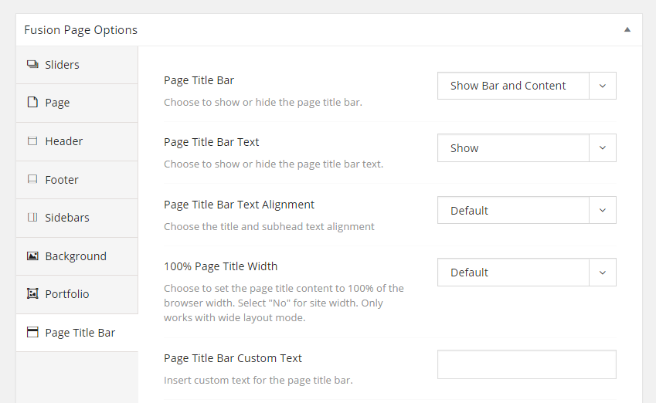Click the Header layout icon
The height and width of the screenshot is (403, 656).
[32, 141]
